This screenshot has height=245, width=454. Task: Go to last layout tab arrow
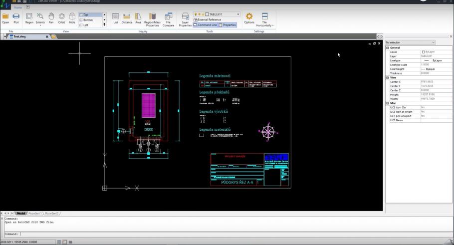tap(12, 214)
